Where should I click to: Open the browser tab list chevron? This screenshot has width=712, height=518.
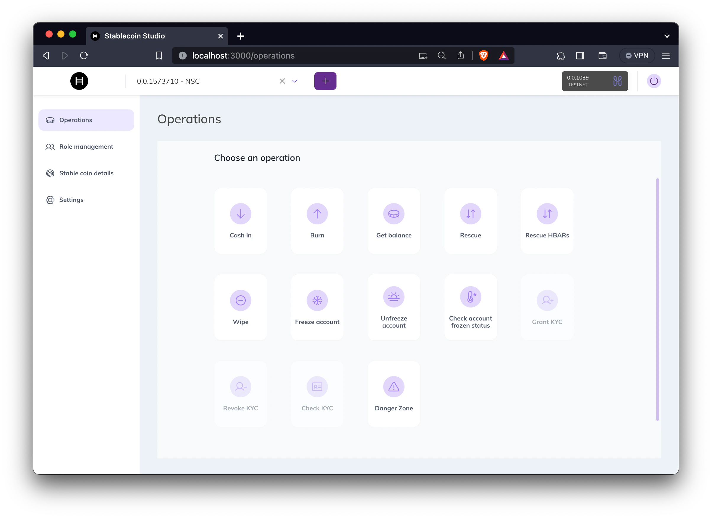(667, 36)
